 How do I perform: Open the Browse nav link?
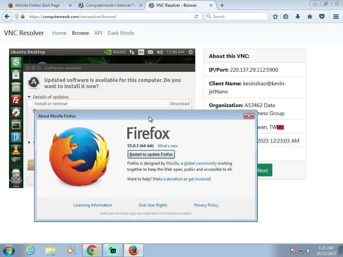(80, 33)
